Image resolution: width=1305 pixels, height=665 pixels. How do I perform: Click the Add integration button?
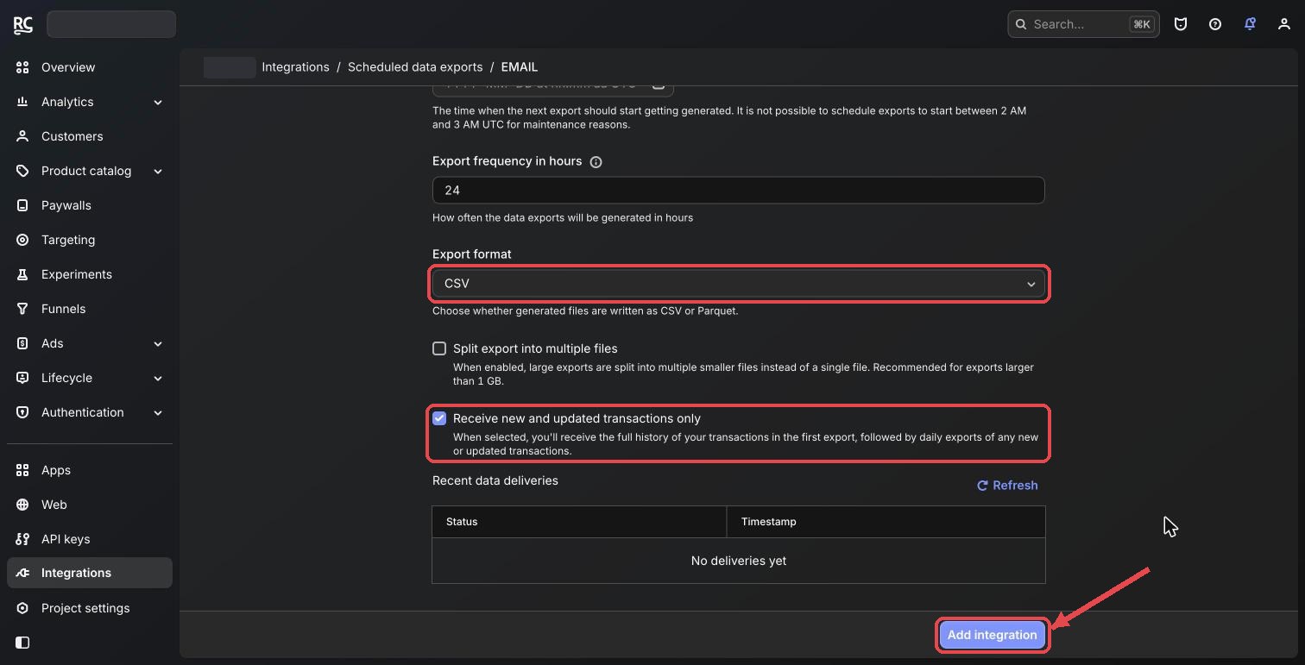coord(992,635)
